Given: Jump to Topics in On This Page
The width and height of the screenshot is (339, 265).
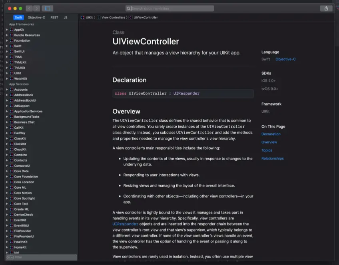Looking at the screenshot, I should (x=267, y=150).
